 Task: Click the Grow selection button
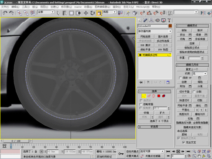pos(162,113)
